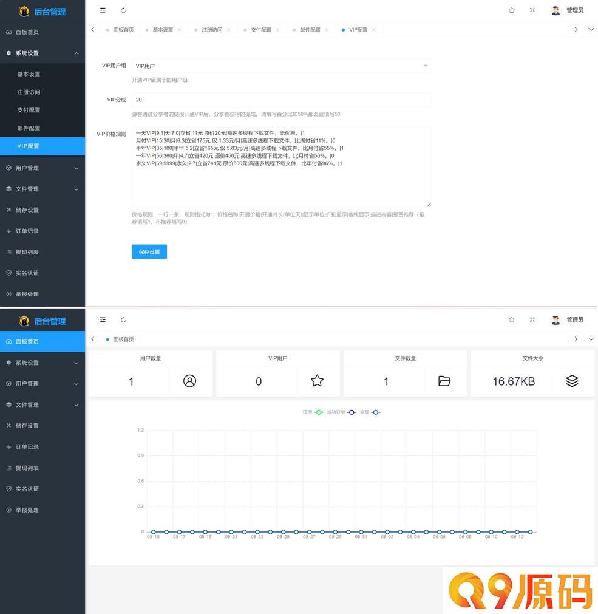Screen dimensions: 598x614
Task: Click 保存设置 button
Action: (149, 252)
